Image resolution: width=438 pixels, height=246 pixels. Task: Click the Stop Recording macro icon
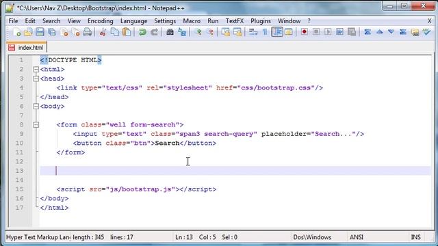click(x=316, y=32)
